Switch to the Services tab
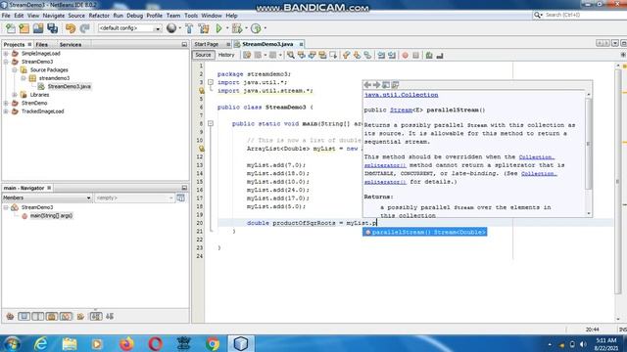 (71, 45)
